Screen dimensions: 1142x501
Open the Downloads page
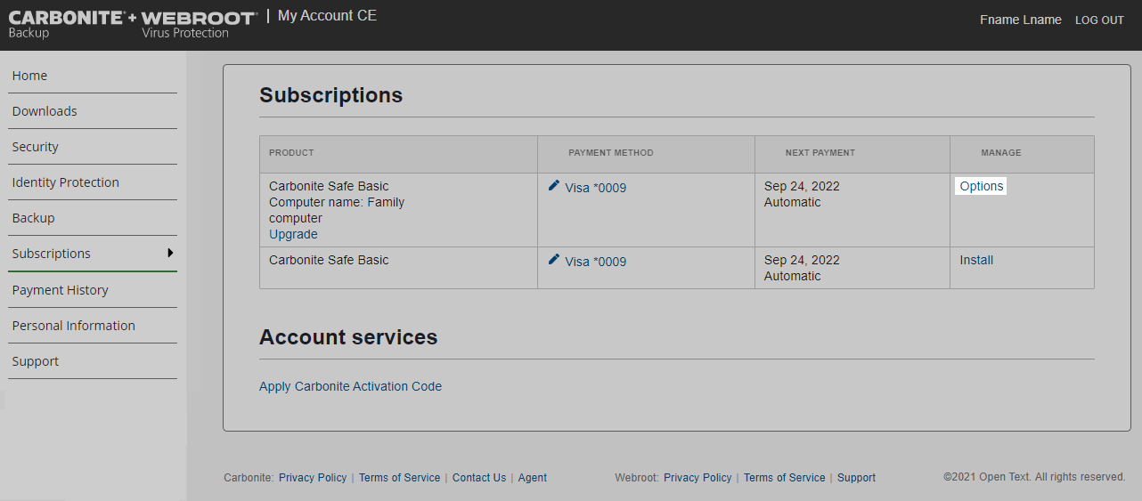coord(45,111)
